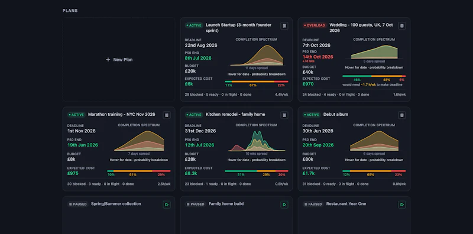
Task: Click the Wedding completion spectrum chart
Action: 374,52
